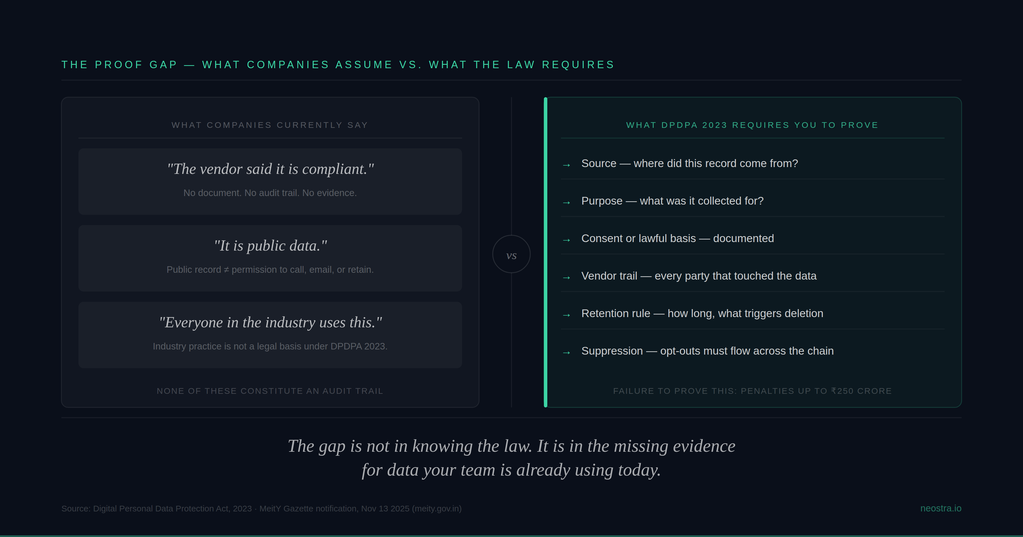Screen dimensions: 1023x537
Task: Click the arrow icon beside Source row
Action: 566,165
